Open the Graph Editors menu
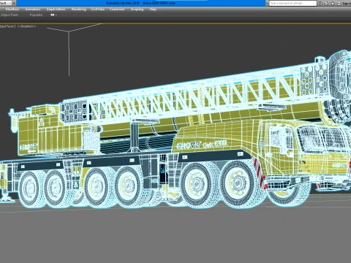 click(56, 9)
